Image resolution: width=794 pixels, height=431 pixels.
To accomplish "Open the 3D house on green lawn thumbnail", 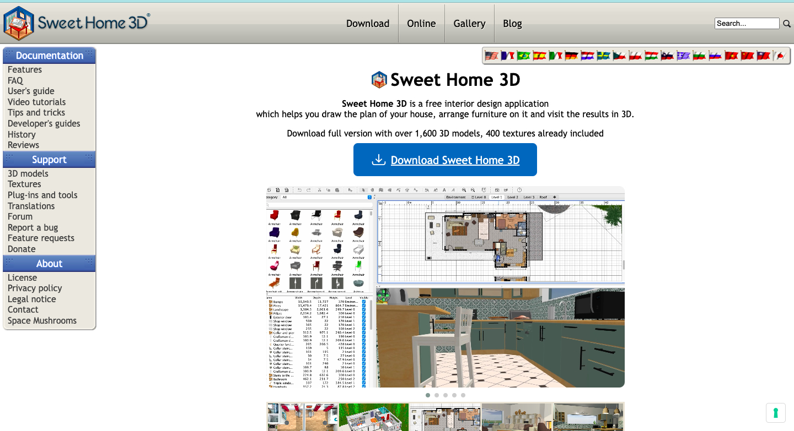I will tap(373, 417).
